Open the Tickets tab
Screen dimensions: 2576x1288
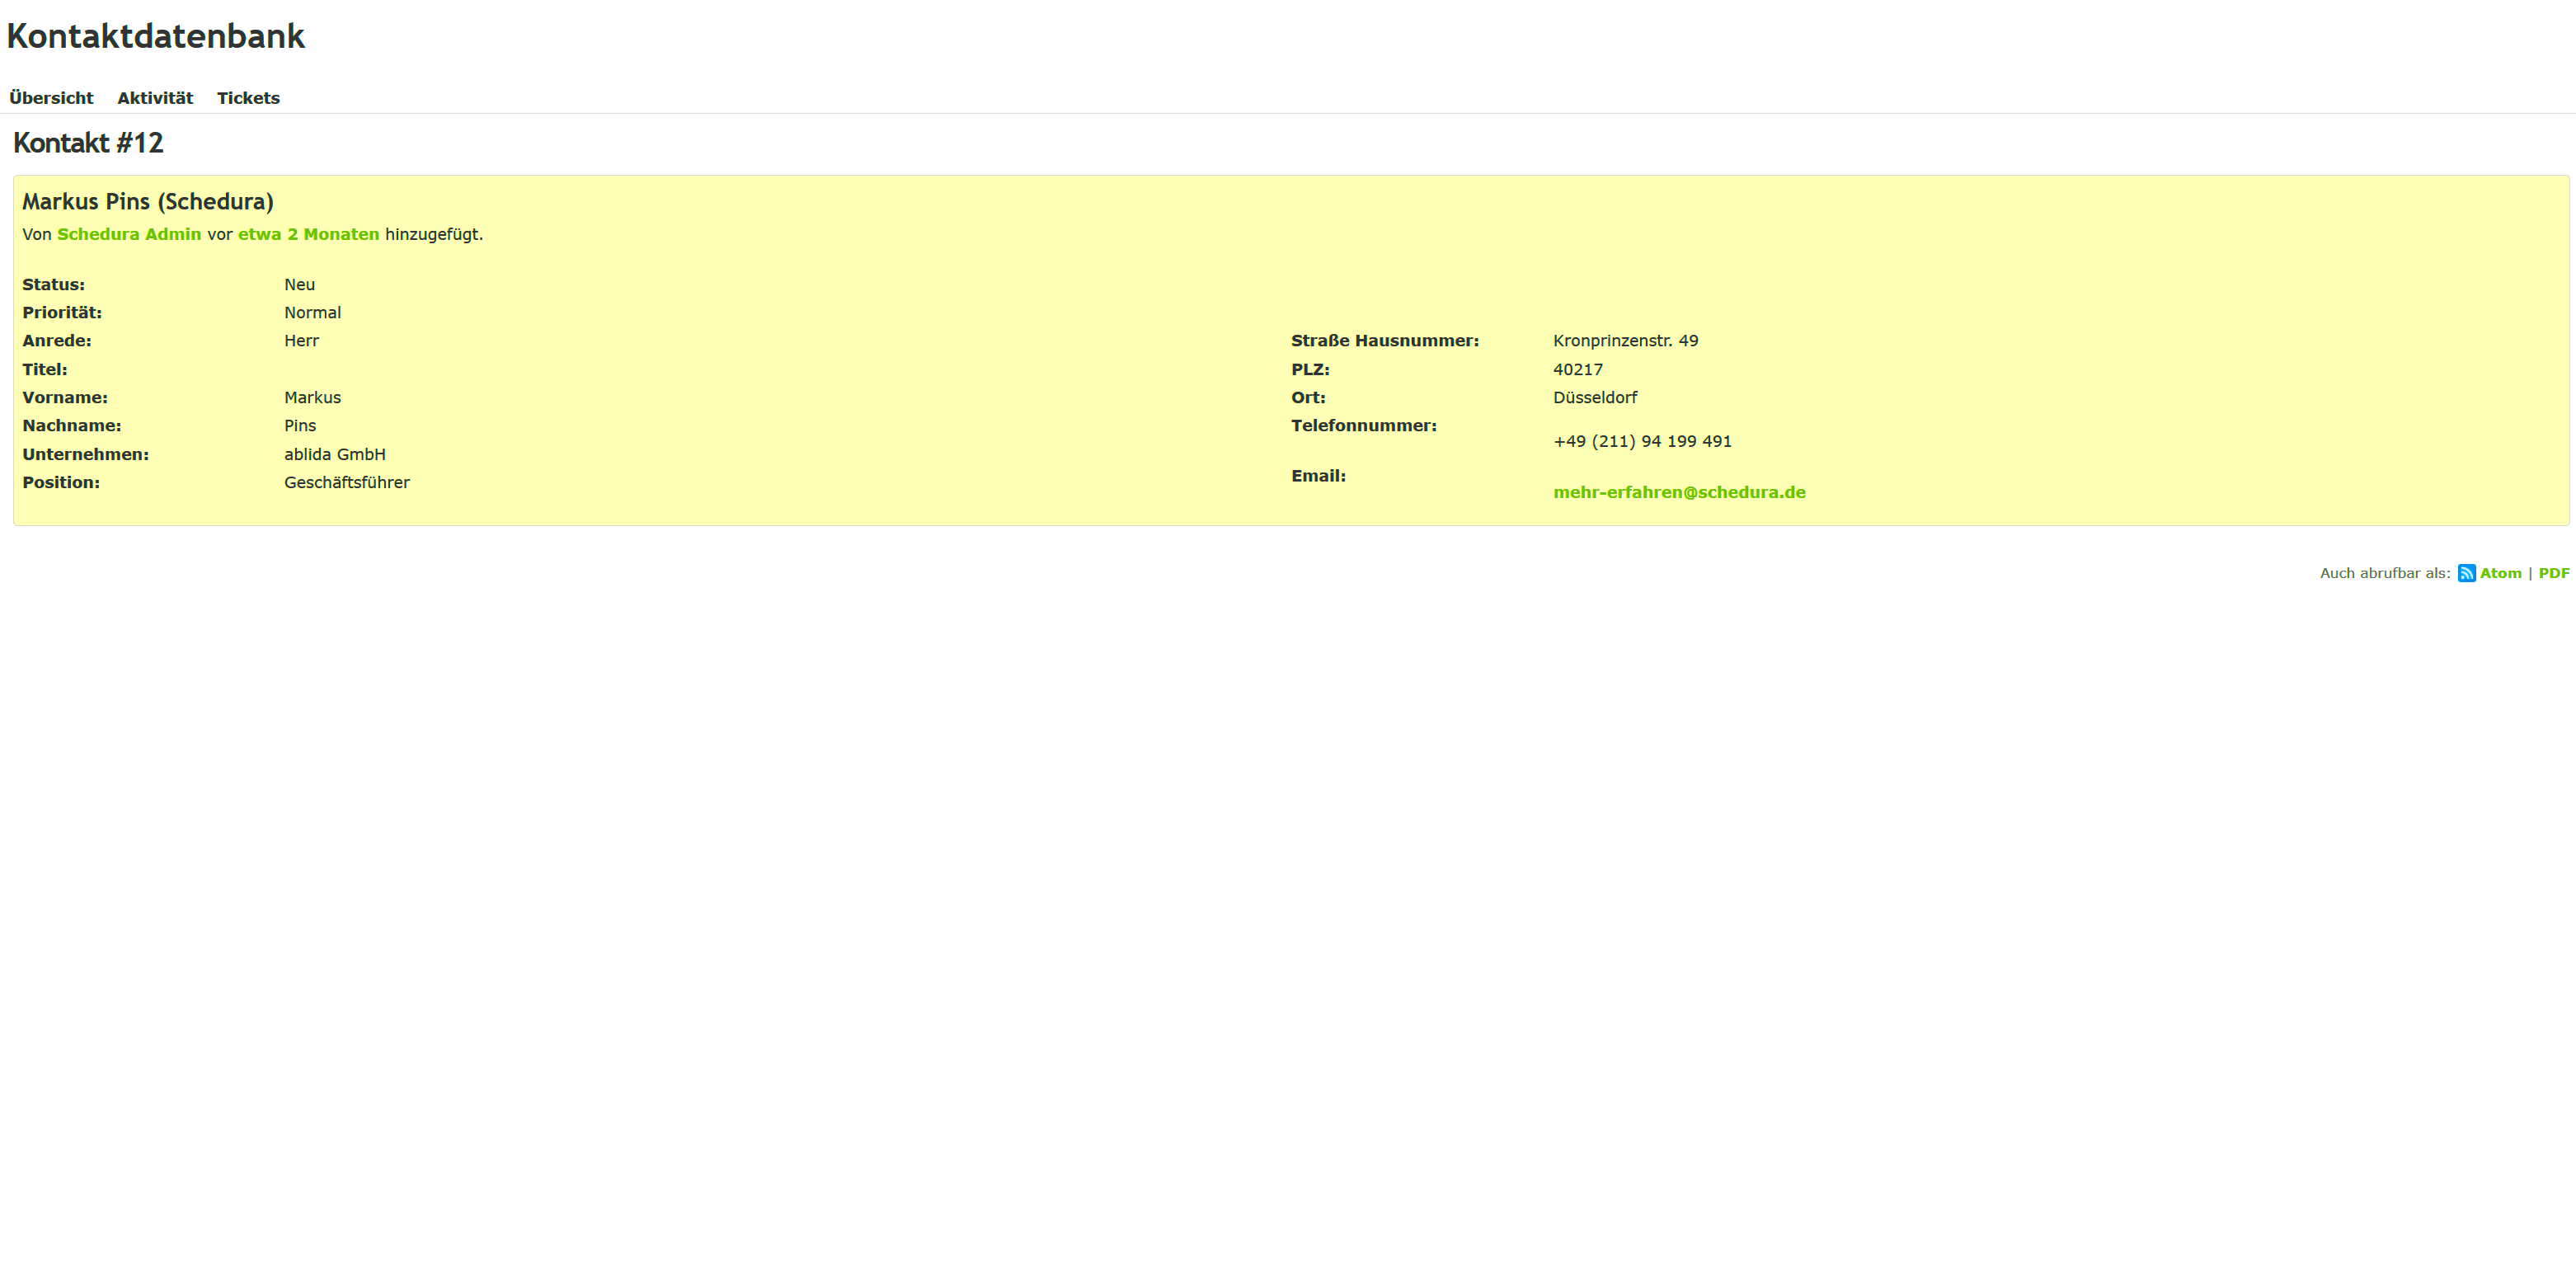click(x=248, y=98)
